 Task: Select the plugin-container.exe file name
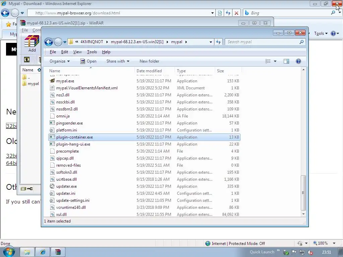pos(74,137)
